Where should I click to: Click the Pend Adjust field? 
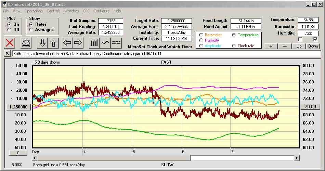click(x=246, y=27)
